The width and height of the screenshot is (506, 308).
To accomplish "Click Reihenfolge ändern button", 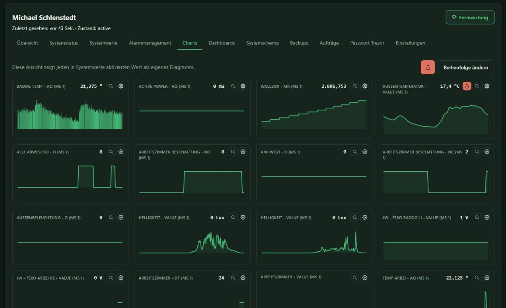I will [466, 67].
